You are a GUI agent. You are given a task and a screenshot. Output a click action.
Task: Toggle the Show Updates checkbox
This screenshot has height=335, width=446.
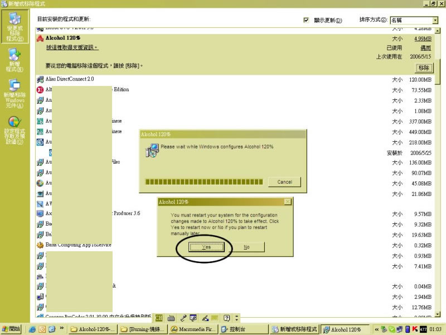coord(306,20)
